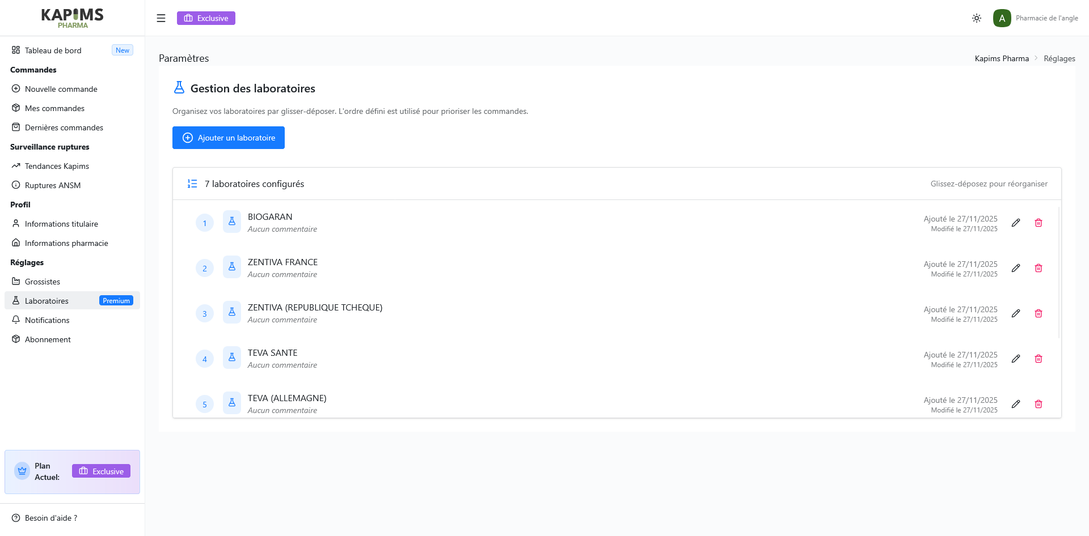Toggle the hamburger sidebar menu
Image resolution: width=1089 pixels, height=536 pixels.
(x=161, y=18)
